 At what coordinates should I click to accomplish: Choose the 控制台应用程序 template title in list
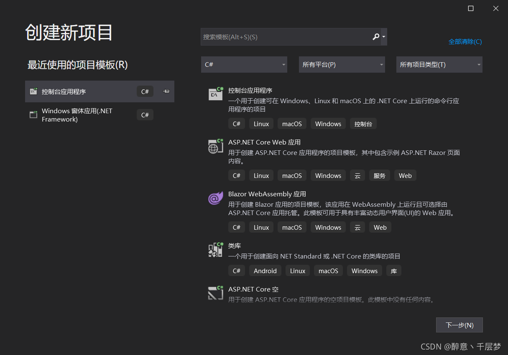coord(250,90)
